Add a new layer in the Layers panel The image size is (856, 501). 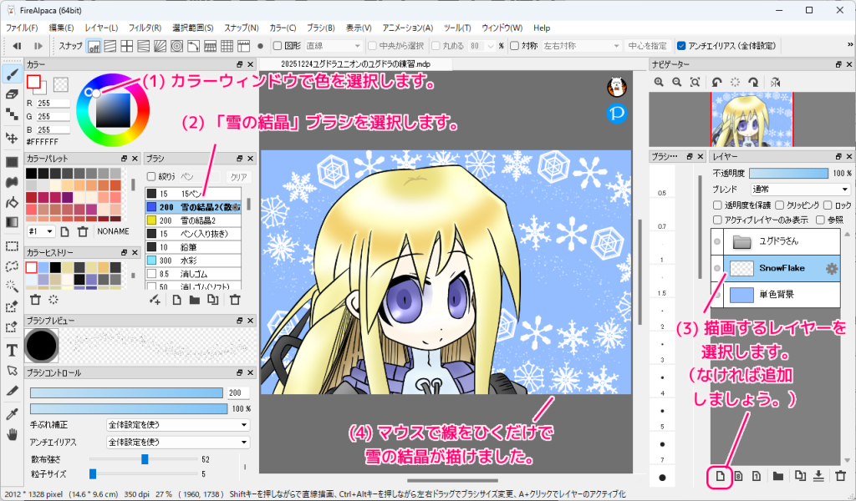coord(719,476)
